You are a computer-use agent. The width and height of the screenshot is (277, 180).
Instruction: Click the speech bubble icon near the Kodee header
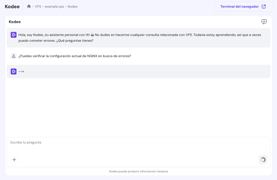coord(264,22)
